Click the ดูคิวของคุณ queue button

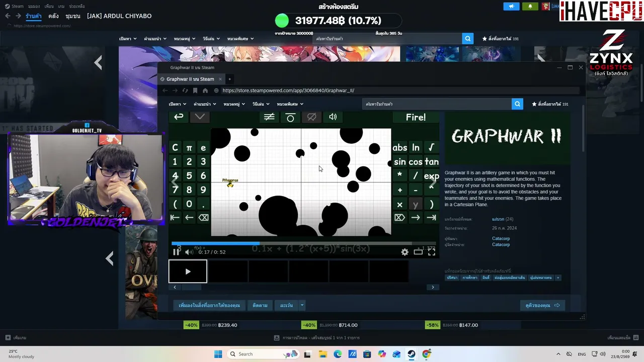click(542, 305)
